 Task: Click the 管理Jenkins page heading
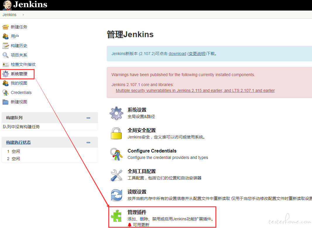tap(130, 35)
